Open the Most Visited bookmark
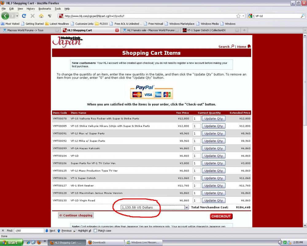This screenshot has height=246, width=307. (10, 24)
